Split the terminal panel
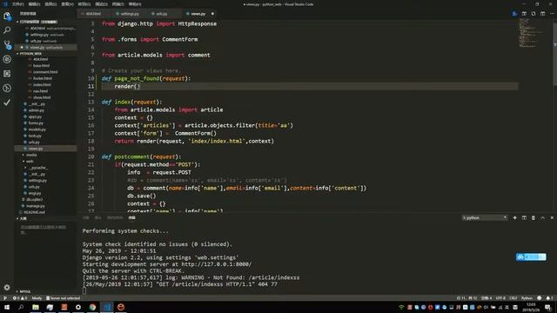 pos(524,217)
